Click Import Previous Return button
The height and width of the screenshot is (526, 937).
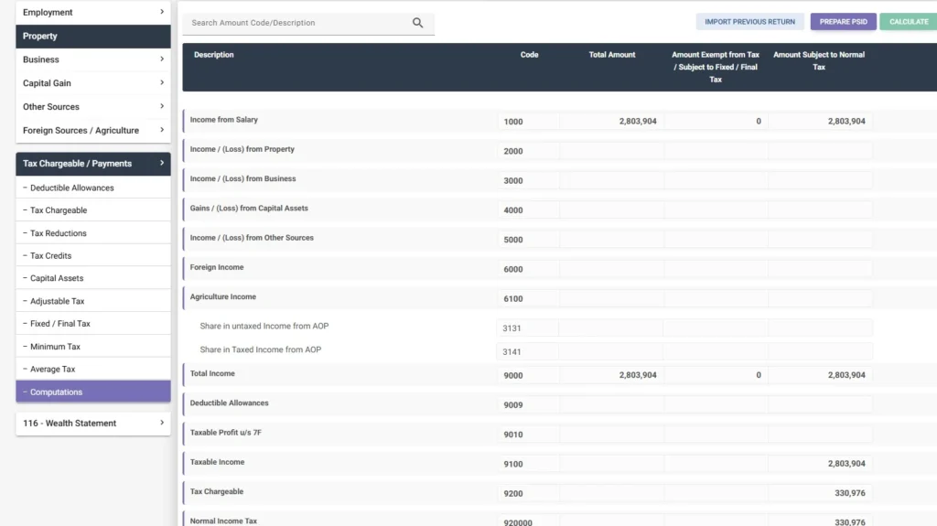coord(750,22)
